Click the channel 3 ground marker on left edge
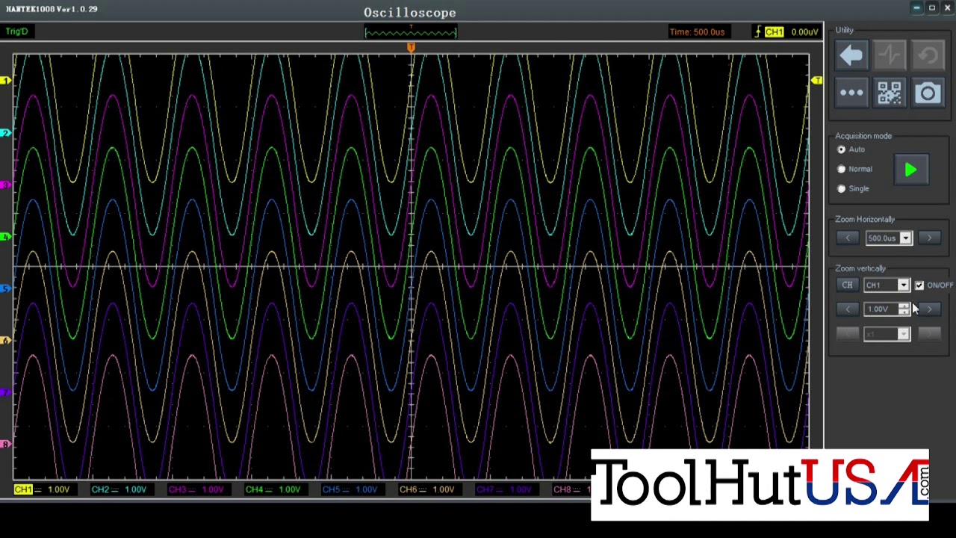956x538 pixels. tap(6, 185)
